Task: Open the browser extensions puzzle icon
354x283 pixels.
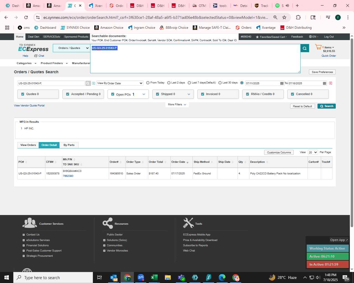Action: click(298, 17)
